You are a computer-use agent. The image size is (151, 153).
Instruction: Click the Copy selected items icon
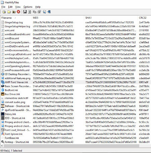[x=35, y=12]
